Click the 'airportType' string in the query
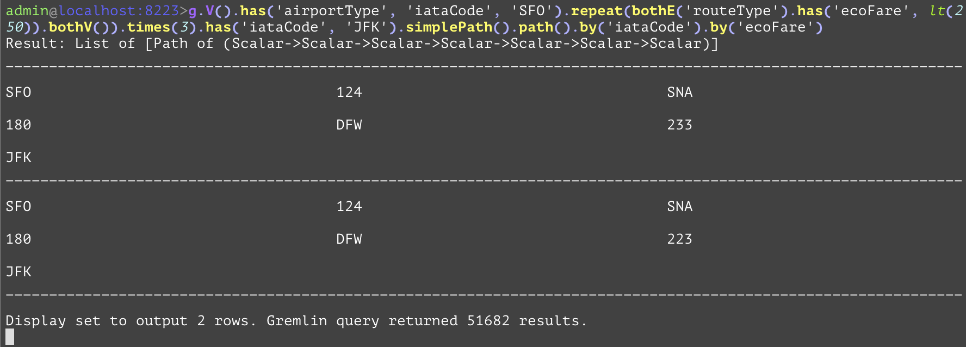The width and height of the screenshot is (966, 347). coord(332,11)
